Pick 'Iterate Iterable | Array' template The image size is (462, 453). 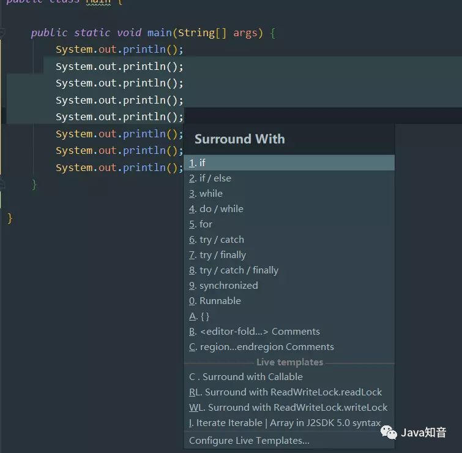point(289,423)
